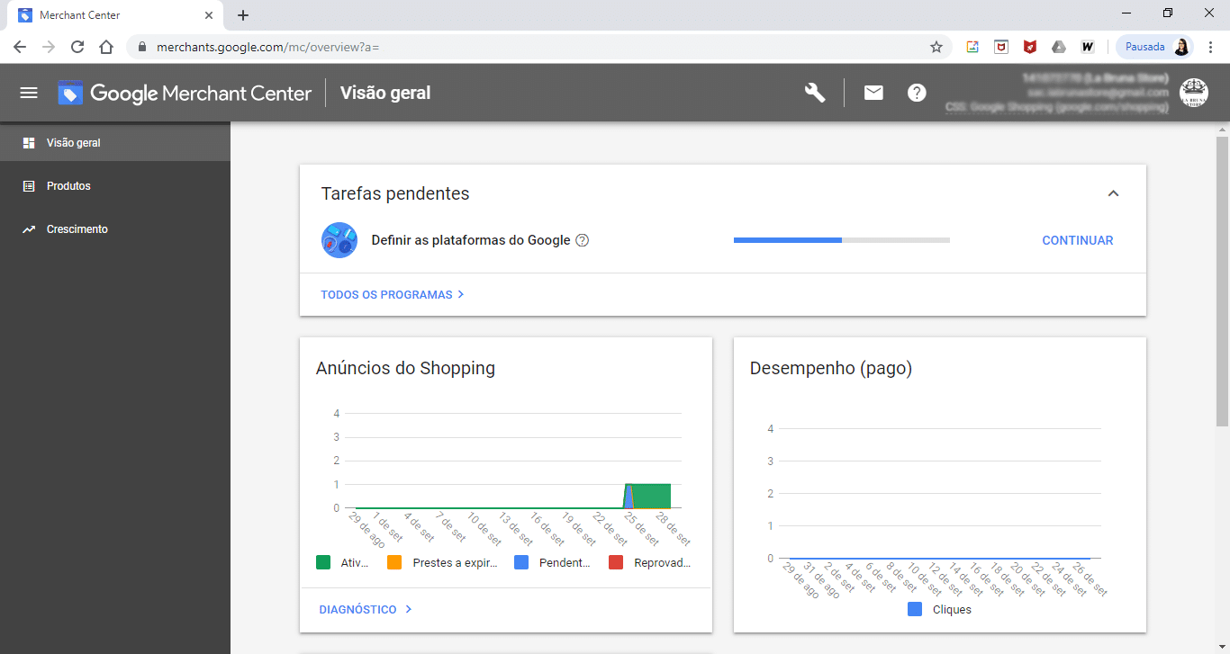Click the blue Pendentes legend swatch
The image size is (1230, 654).
tap(521, 563)
